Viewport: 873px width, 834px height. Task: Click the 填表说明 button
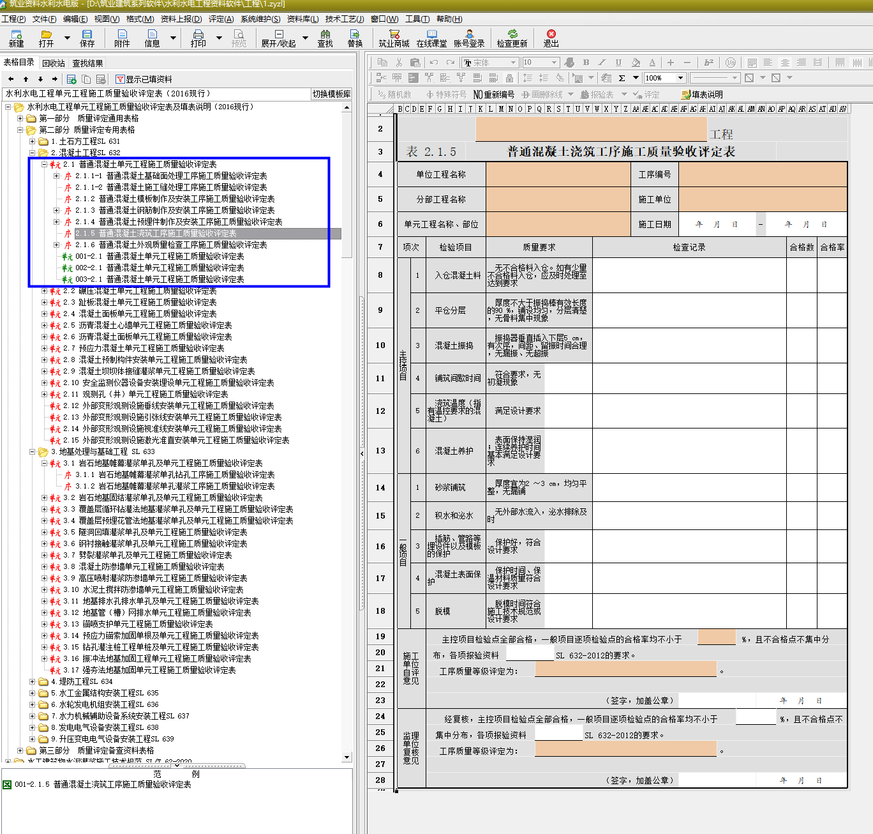702,95
